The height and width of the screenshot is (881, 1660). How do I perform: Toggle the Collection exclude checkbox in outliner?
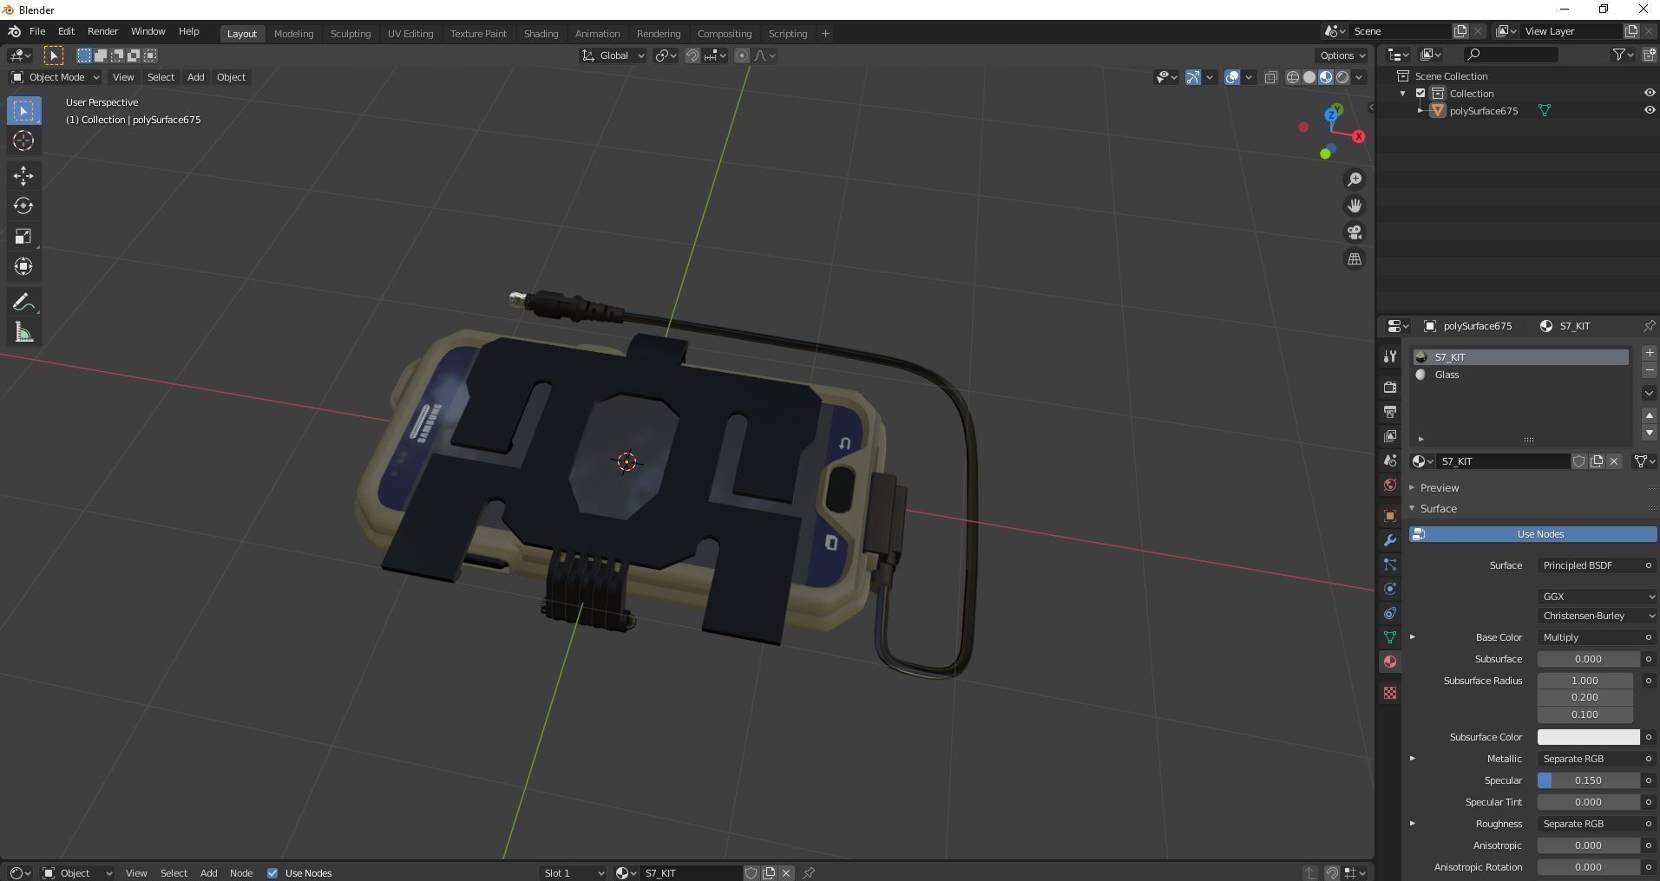coord(1421,94)
